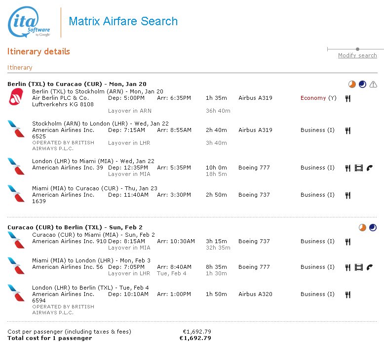Click the moon overnight icon for Curacao to Berlin
384x342 pixels.
(373, 227)
